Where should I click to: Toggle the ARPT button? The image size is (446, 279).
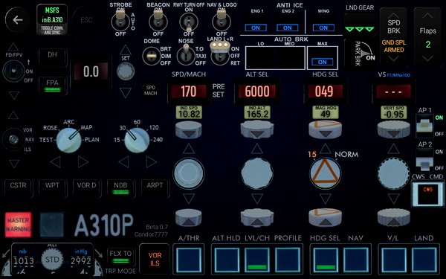(155, 188)
